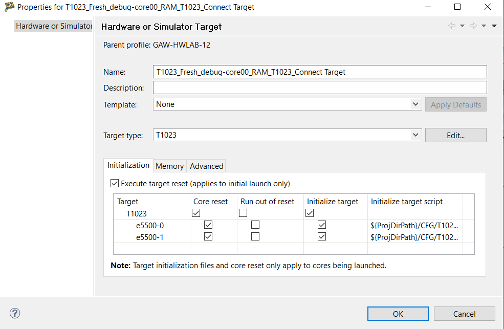Uncheck Core reset for e5500-0
Viewport: 504px width, 329px height.
tap(208, 225)
